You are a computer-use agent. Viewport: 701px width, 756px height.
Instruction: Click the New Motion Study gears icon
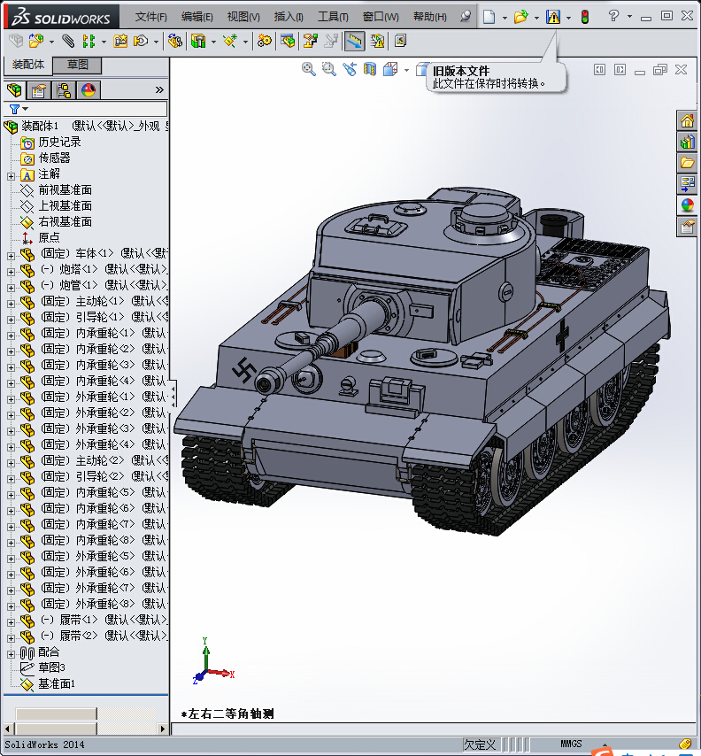pos(264,41)
